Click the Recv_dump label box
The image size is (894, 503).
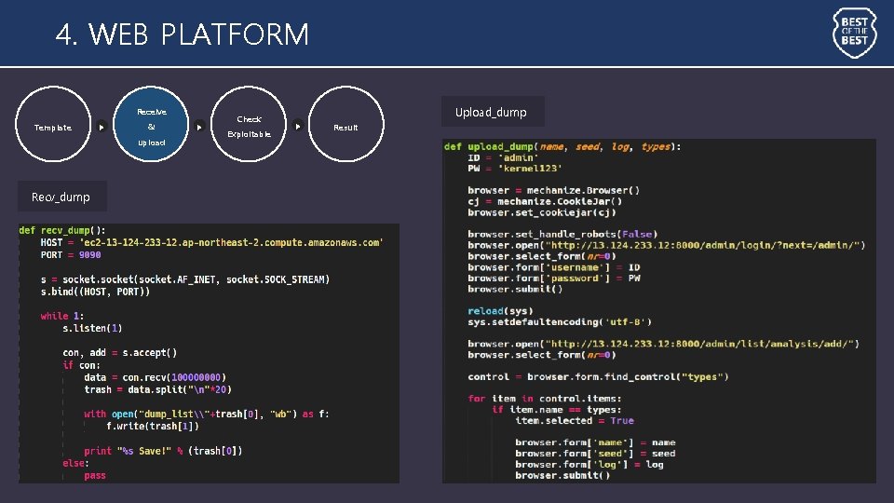[62, 197]
